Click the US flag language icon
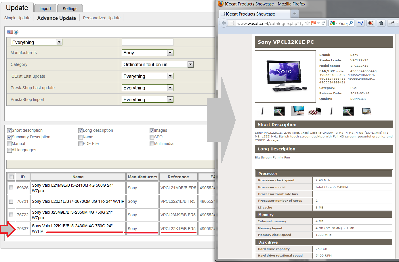399x262 pixels. [x=10, y=32]
